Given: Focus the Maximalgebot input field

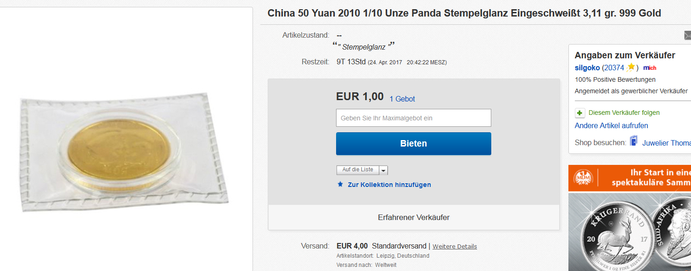Looking at the screenshot, I should (413, 118).
